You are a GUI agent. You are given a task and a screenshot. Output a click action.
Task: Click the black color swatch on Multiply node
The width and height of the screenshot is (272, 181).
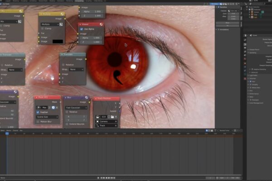pyautogui.click(x=58, y=42)
